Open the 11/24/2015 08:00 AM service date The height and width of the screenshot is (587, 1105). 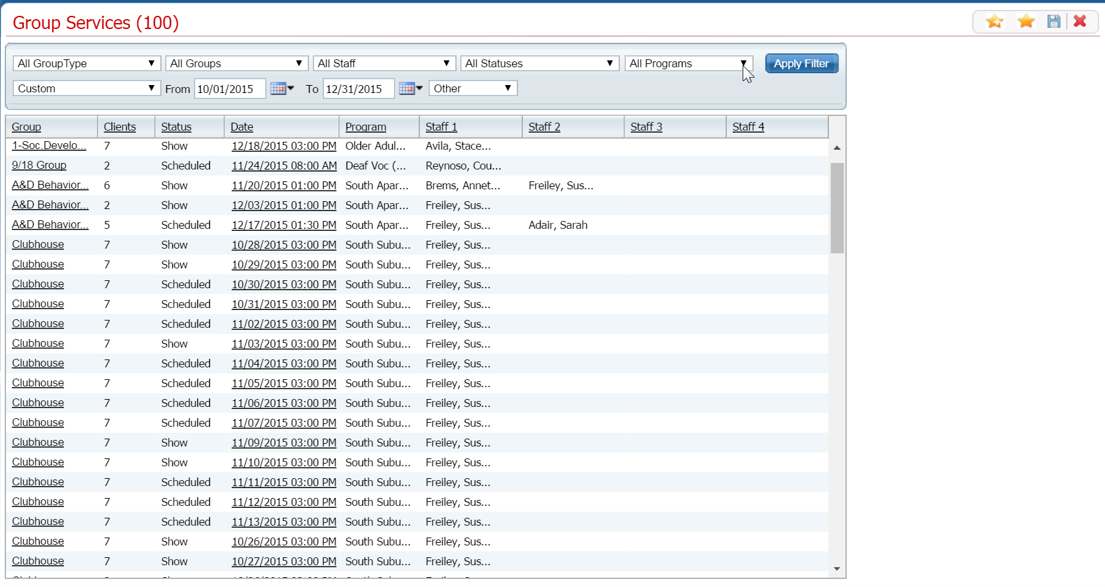pyautogui.click(x=284, y=166)
